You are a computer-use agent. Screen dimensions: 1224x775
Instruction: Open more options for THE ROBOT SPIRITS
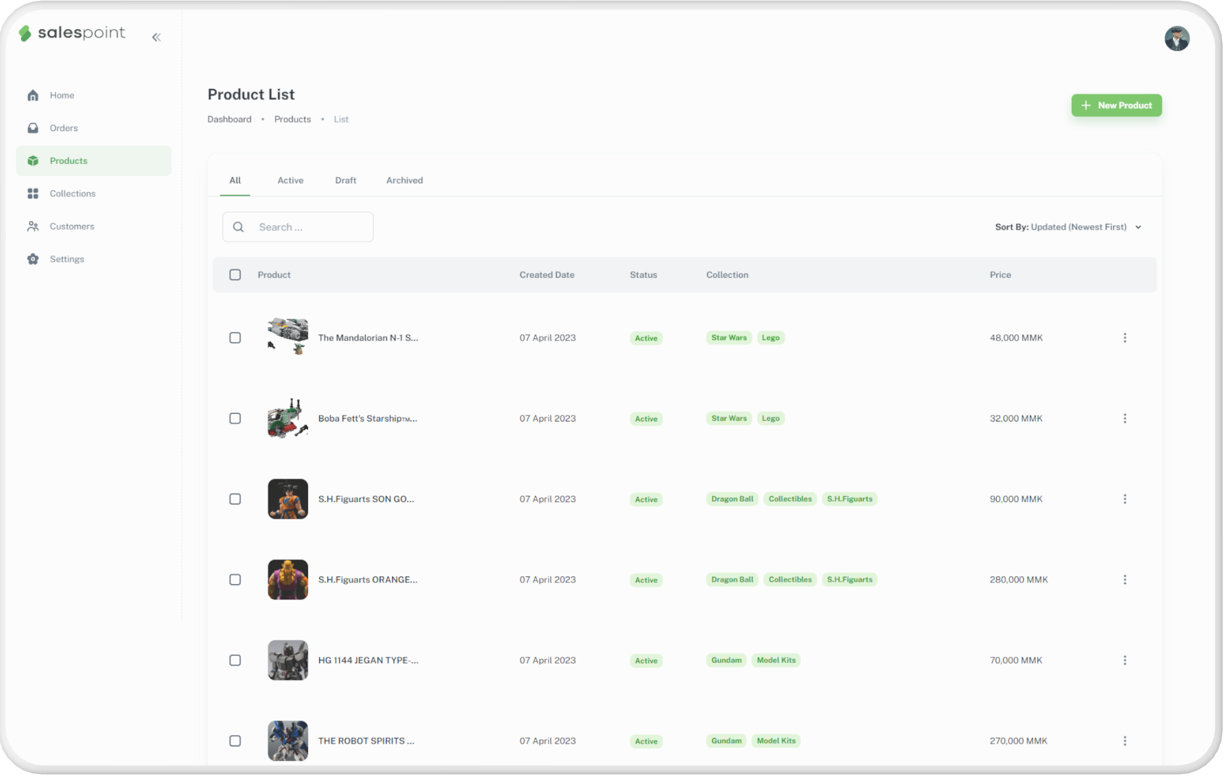point(1124,741)
